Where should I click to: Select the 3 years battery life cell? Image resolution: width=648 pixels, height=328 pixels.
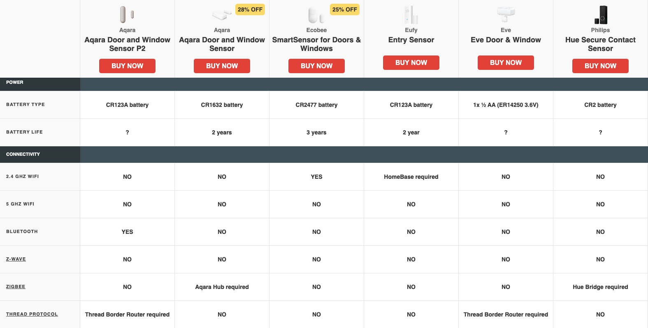point(316,132)
